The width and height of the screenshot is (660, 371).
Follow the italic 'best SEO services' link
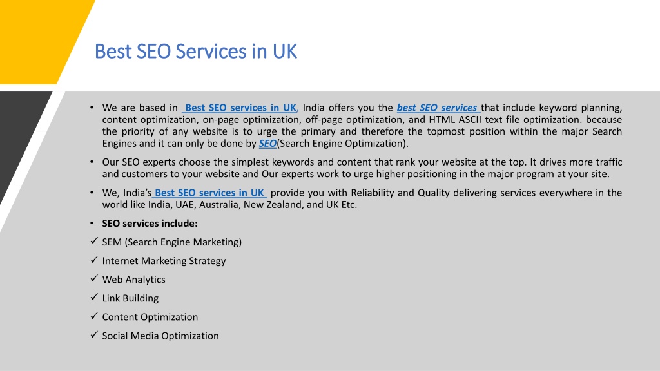click(438, 108)
